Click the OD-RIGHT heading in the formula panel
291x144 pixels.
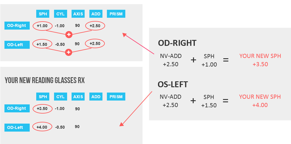[177, 43]
